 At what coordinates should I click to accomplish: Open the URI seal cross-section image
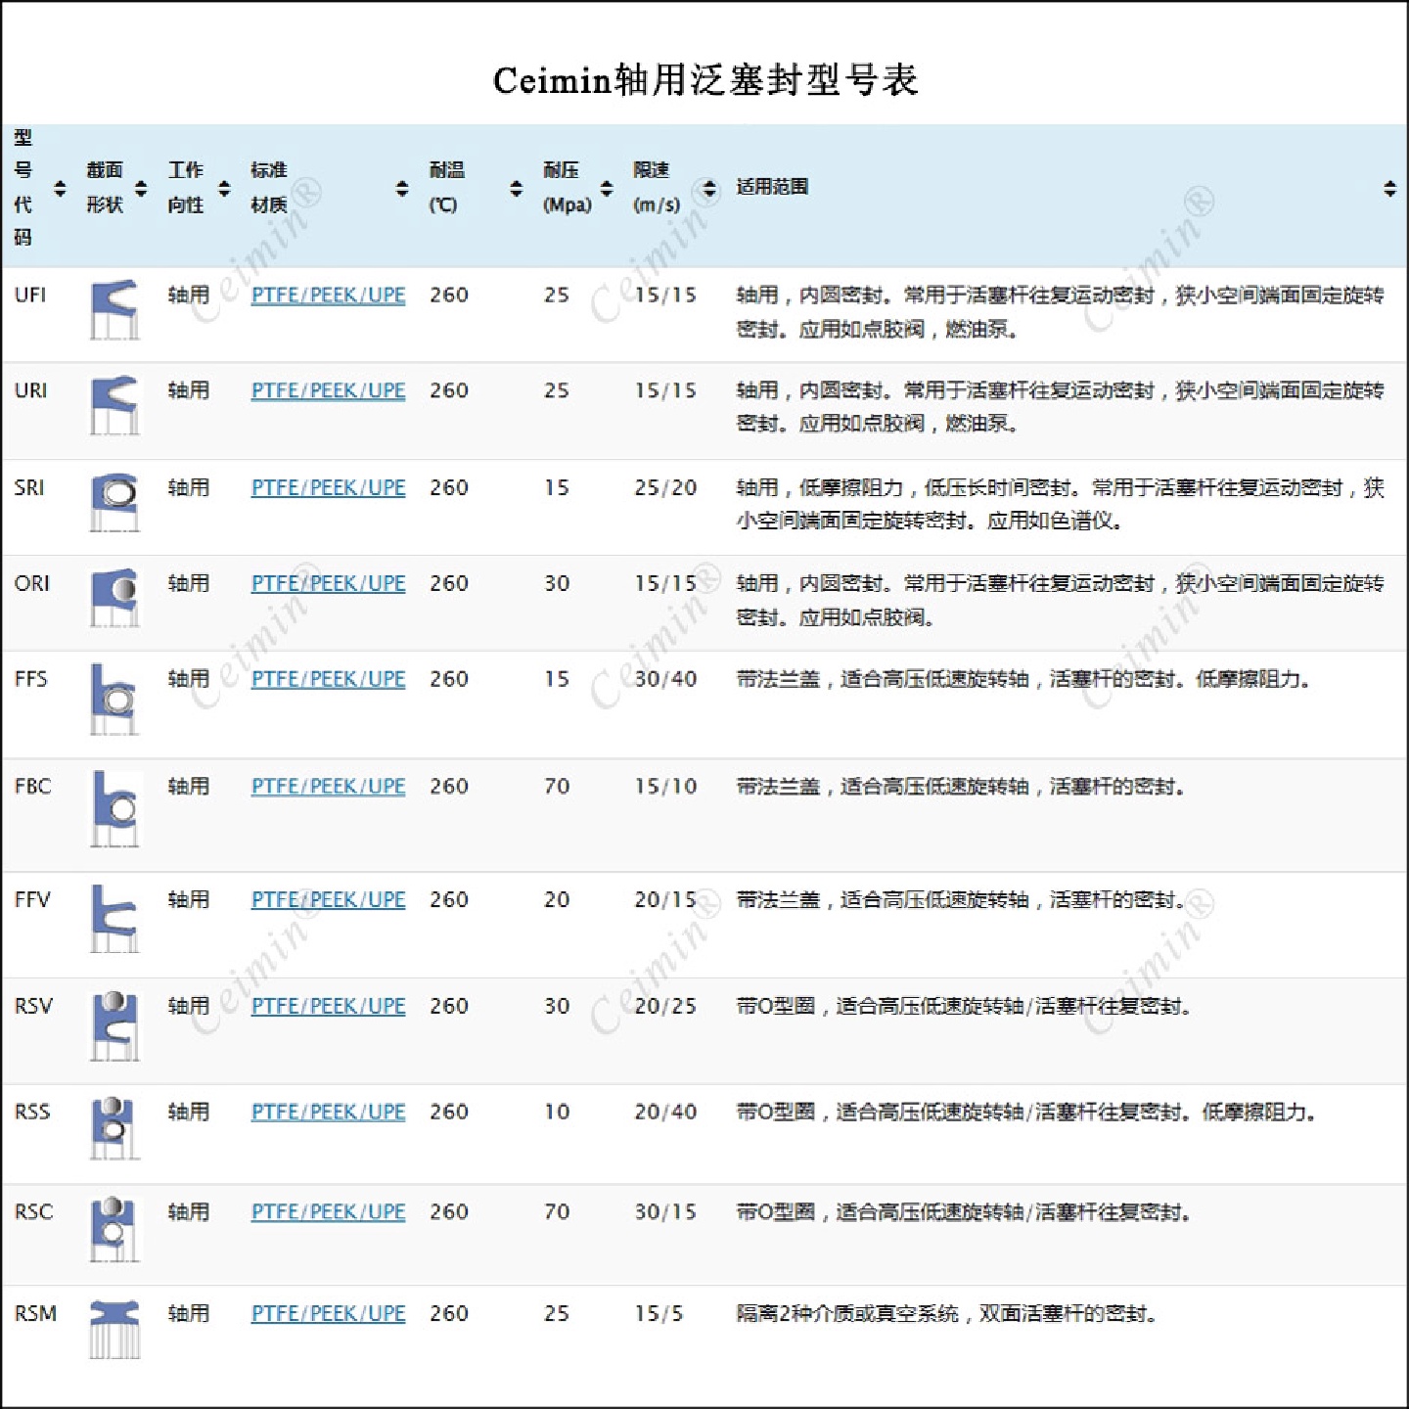115,405
